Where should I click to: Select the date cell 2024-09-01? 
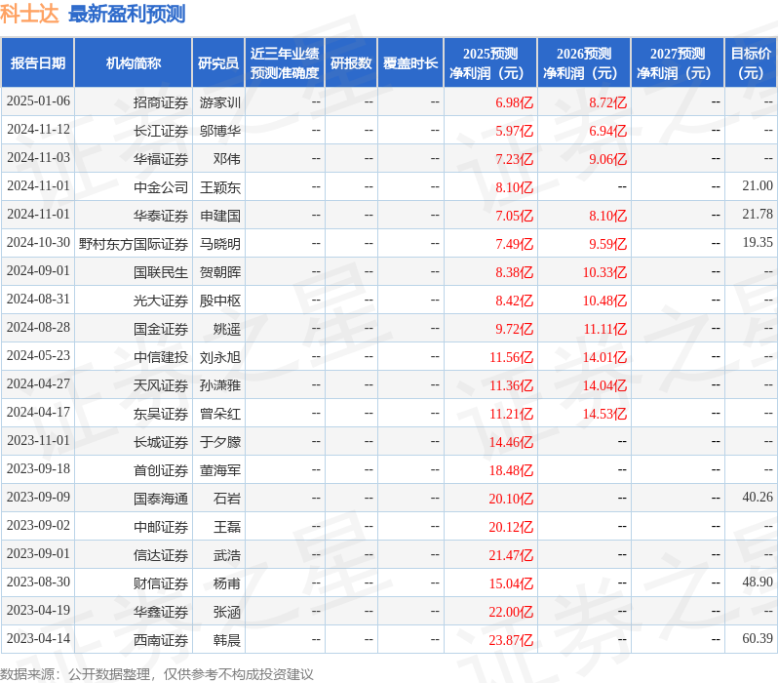tap(38, 271)
